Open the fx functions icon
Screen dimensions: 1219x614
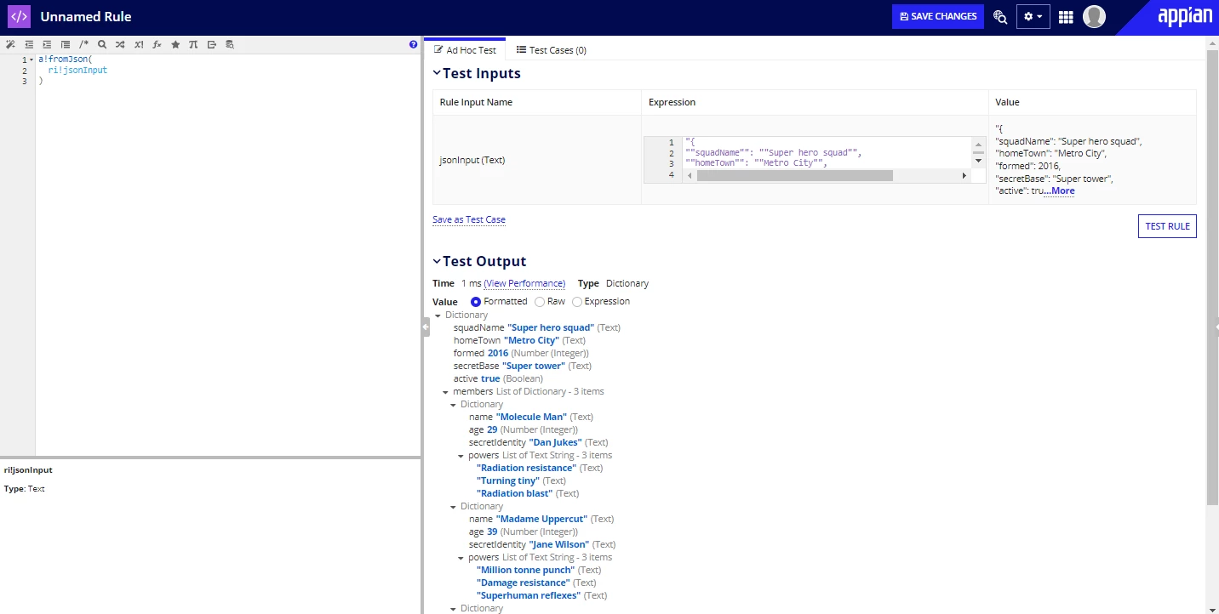click(x=157, y=44)
